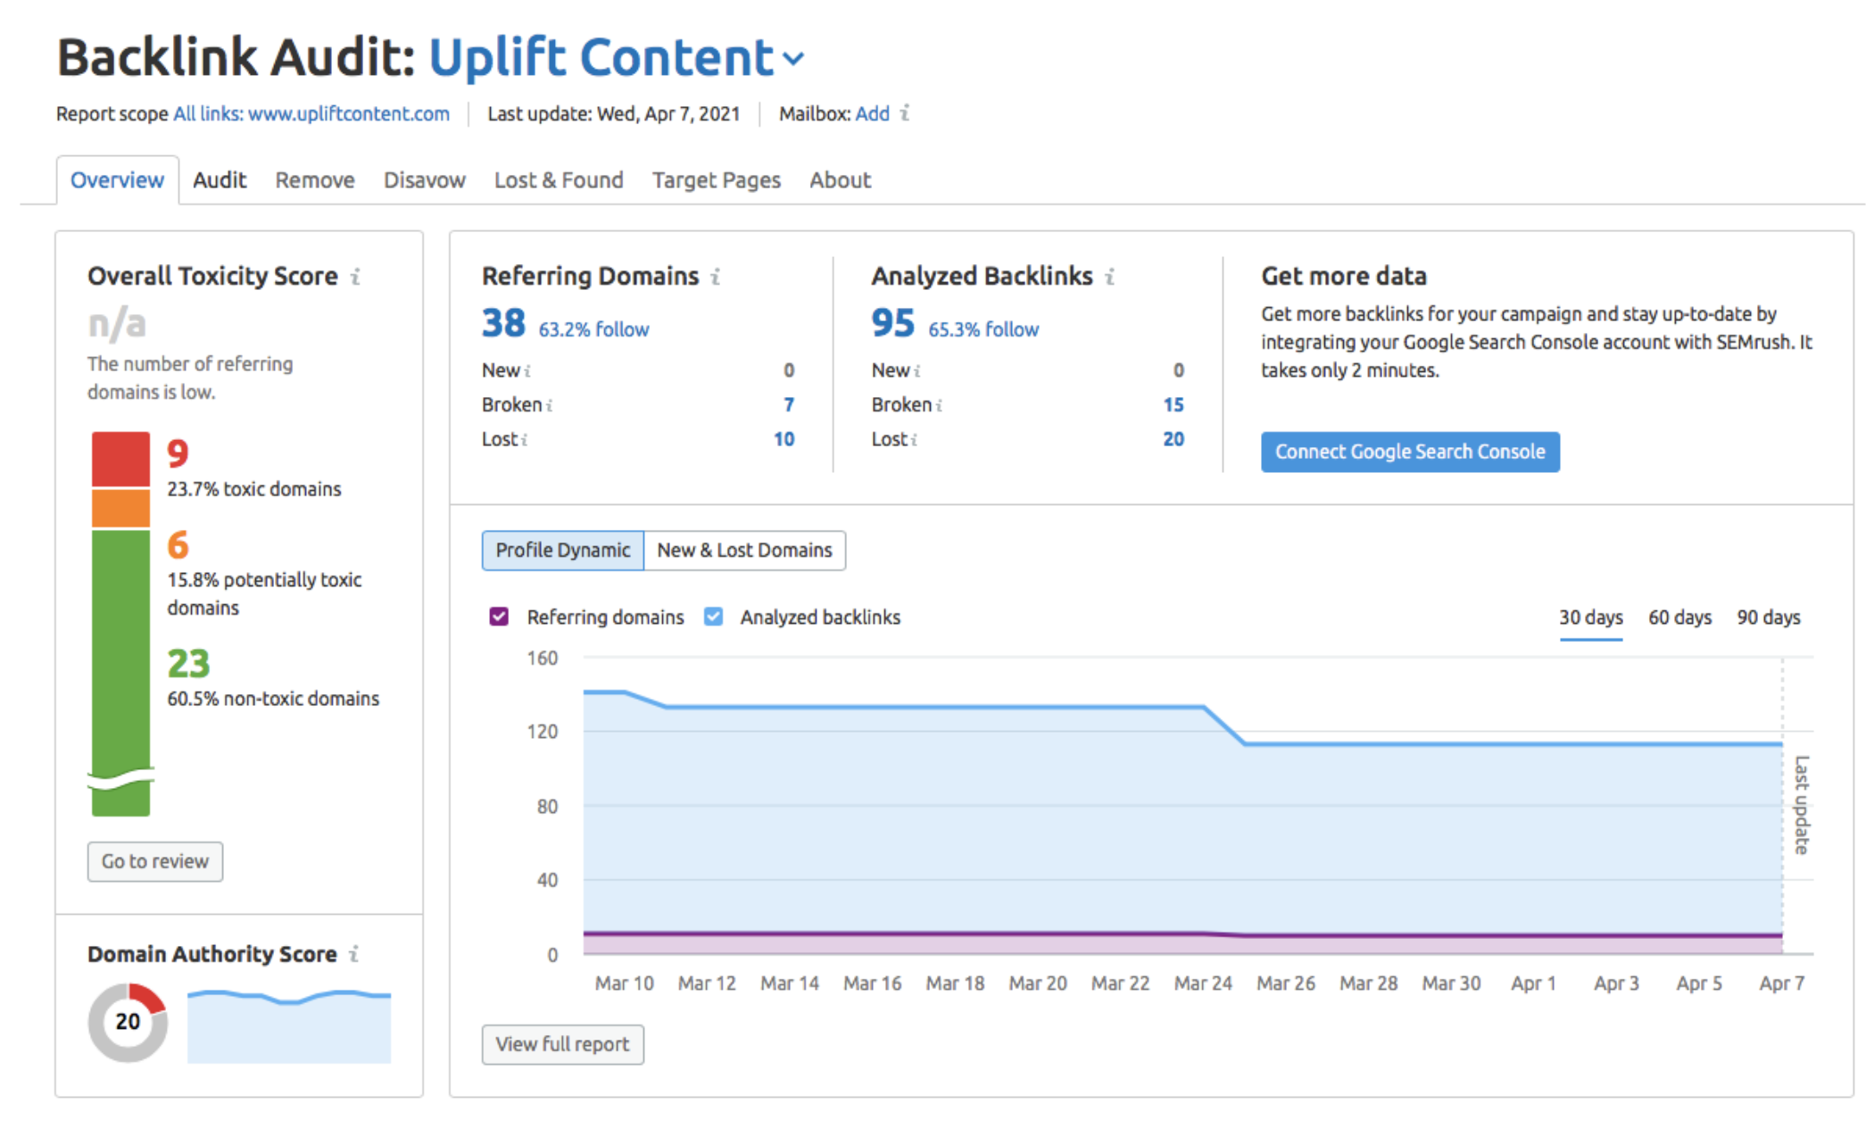Click the 9 toxic domains number

(178, 454)
